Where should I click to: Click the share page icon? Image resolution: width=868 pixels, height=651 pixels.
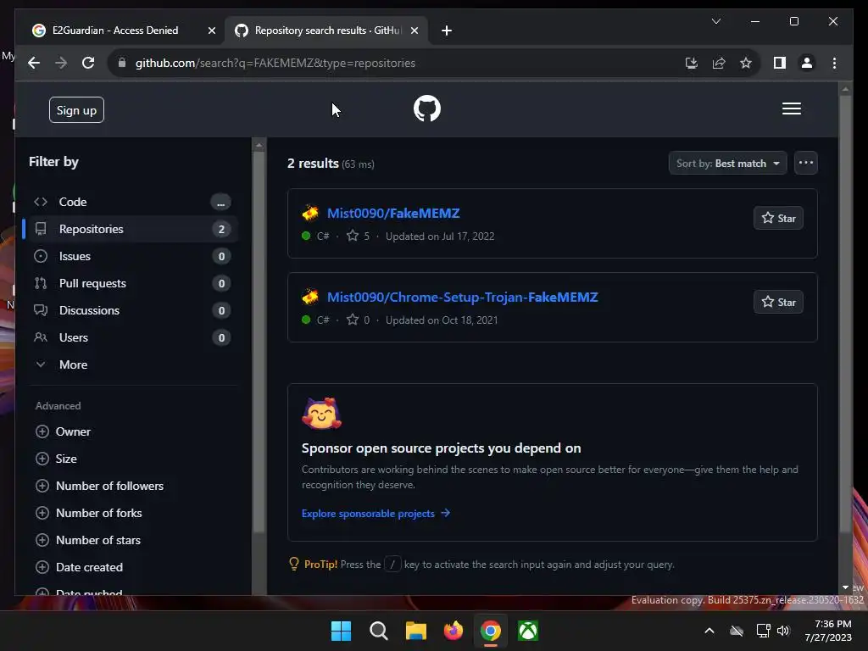click(x=719, y=63)
